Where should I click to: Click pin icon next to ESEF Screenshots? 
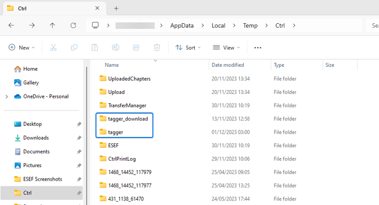(79, 180)
